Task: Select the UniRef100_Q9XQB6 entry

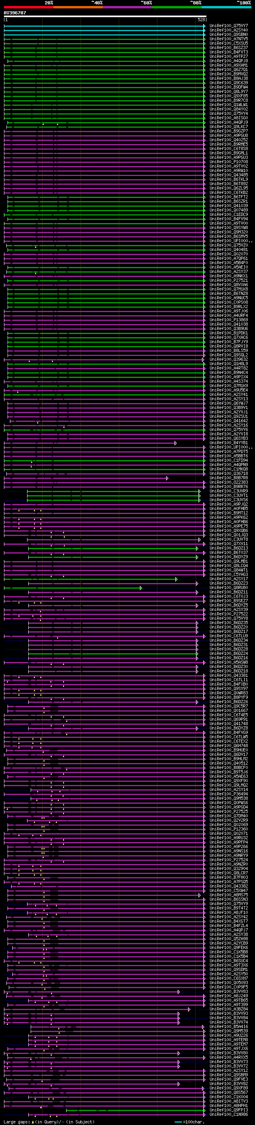Action: pos(229,531)
